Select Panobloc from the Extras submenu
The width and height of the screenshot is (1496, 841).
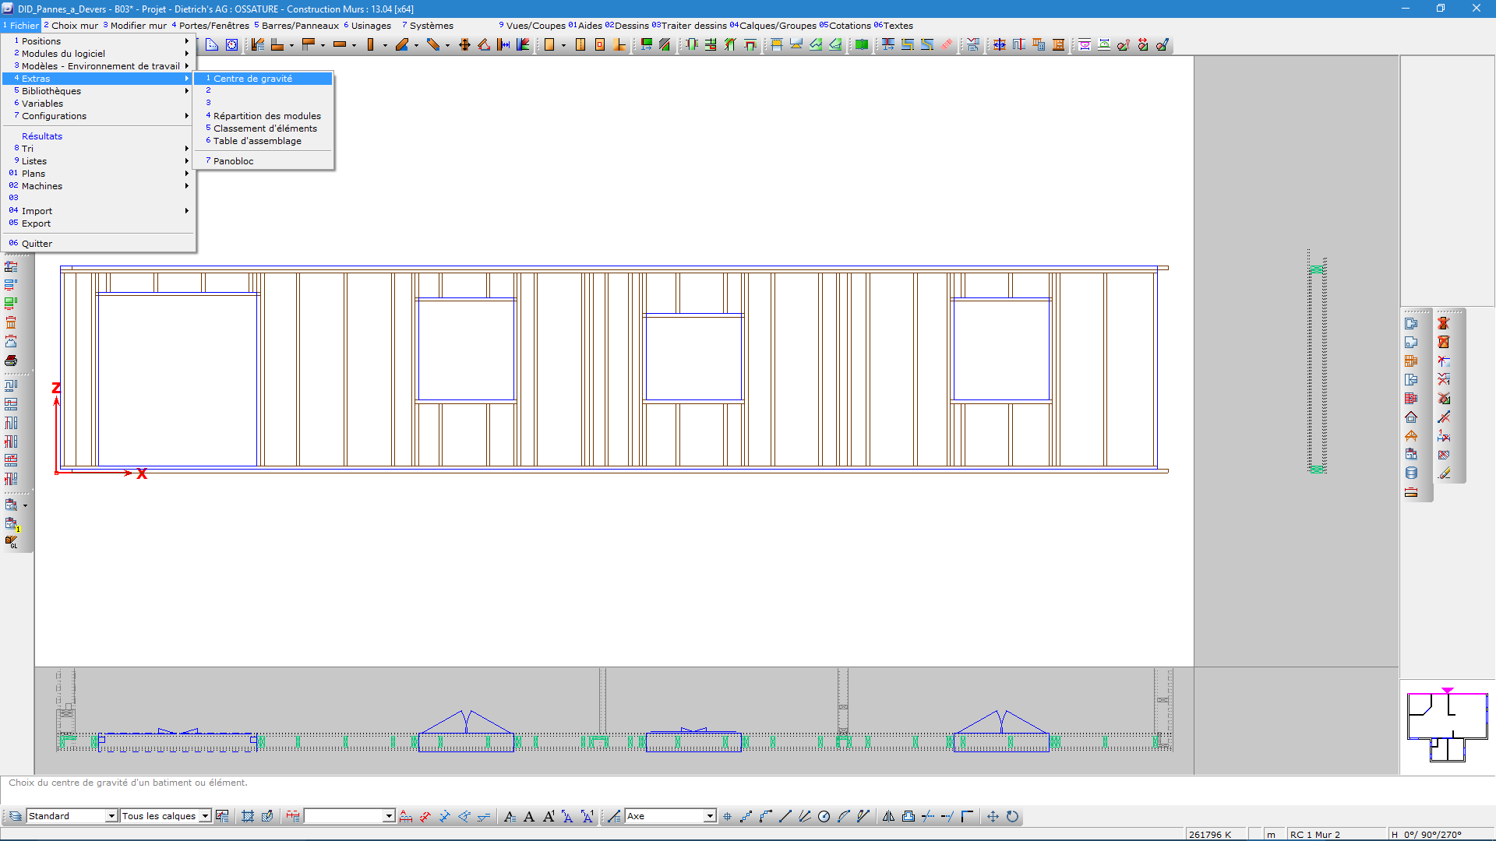[233, 161]
